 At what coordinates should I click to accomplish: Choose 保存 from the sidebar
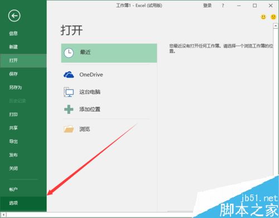[23, 74]
